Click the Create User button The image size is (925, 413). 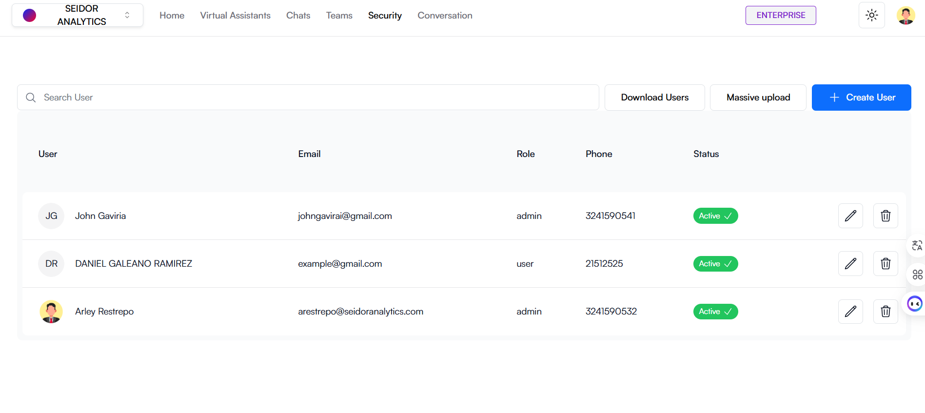pyautogui.click(x=861, y=98)
